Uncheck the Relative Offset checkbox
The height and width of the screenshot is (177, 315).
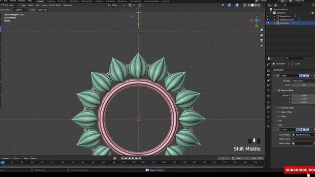279,90
